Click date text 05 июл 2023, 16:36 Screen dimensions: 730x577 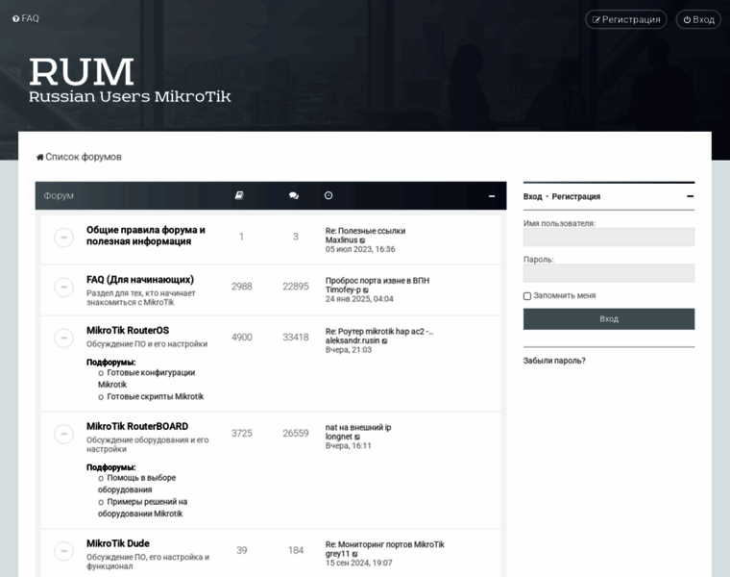360,249
